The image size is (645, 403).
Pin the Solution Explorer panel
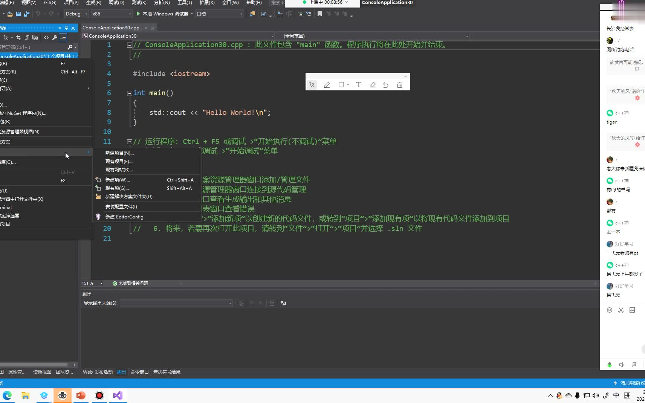pyautogui.click(x=66, y=27)
